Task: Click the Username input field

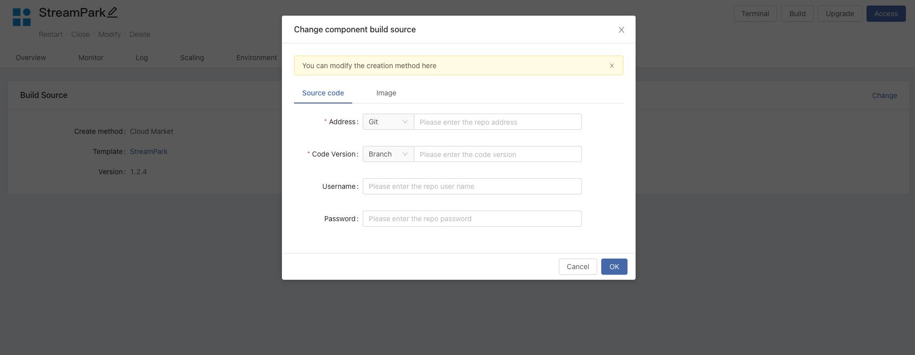Action: coord(472,187)
